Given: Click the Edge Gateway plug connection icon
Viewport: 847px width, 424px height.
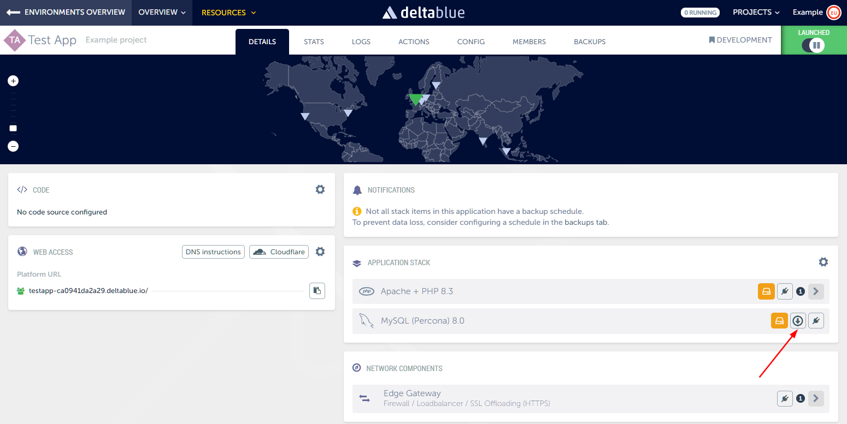Looking at the screenshot, I should (x=785, y=398).
